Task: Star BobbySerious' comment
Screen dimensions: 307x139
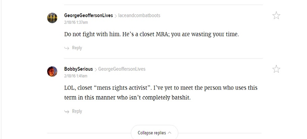Action: [276, 69]
